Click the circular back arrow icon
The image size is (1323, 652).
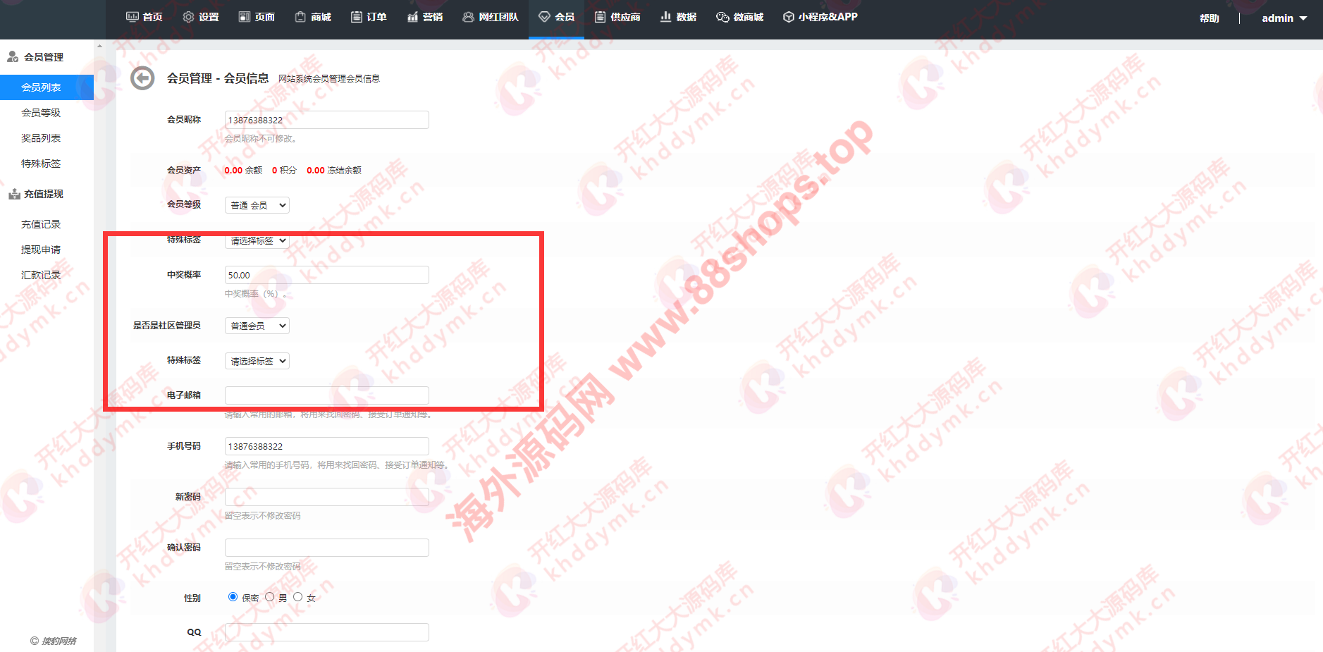142,78
